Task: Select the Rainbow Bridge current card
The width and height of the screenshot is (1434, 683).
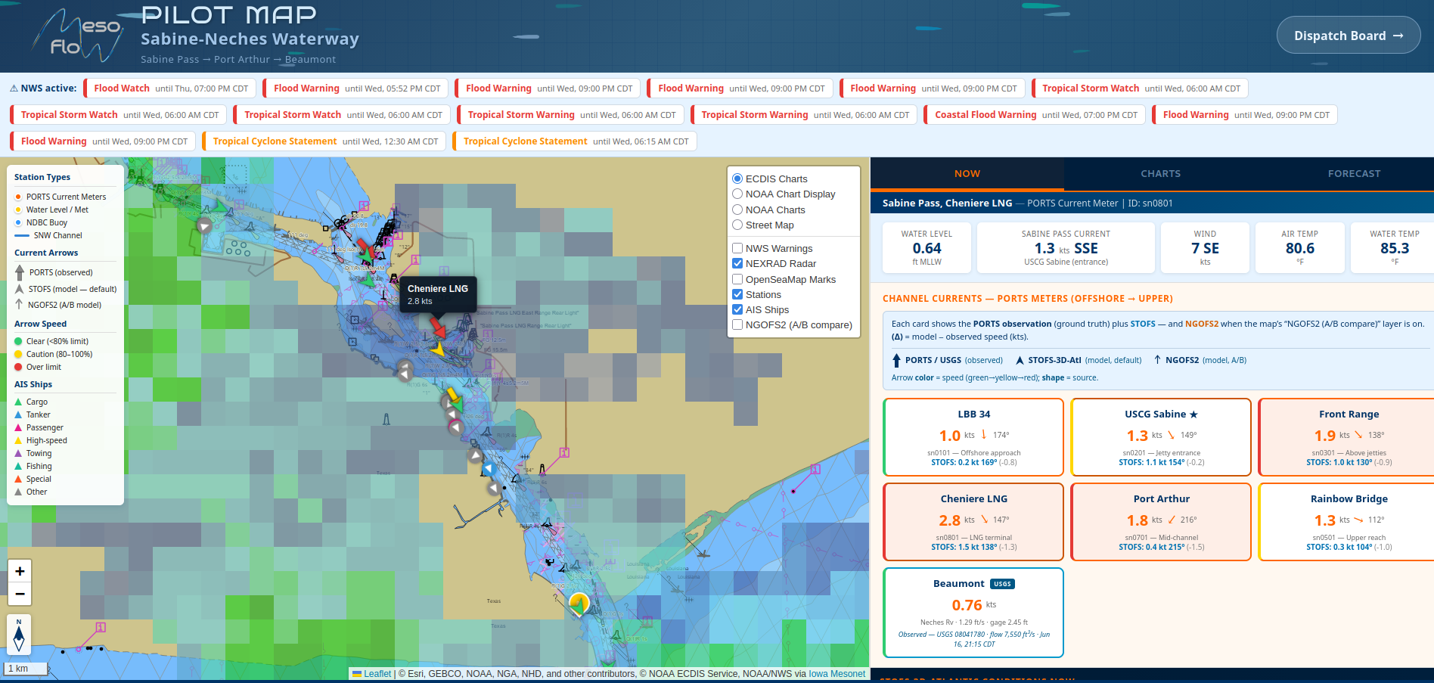Action: pyautogui.click(x=1348, y=522)
